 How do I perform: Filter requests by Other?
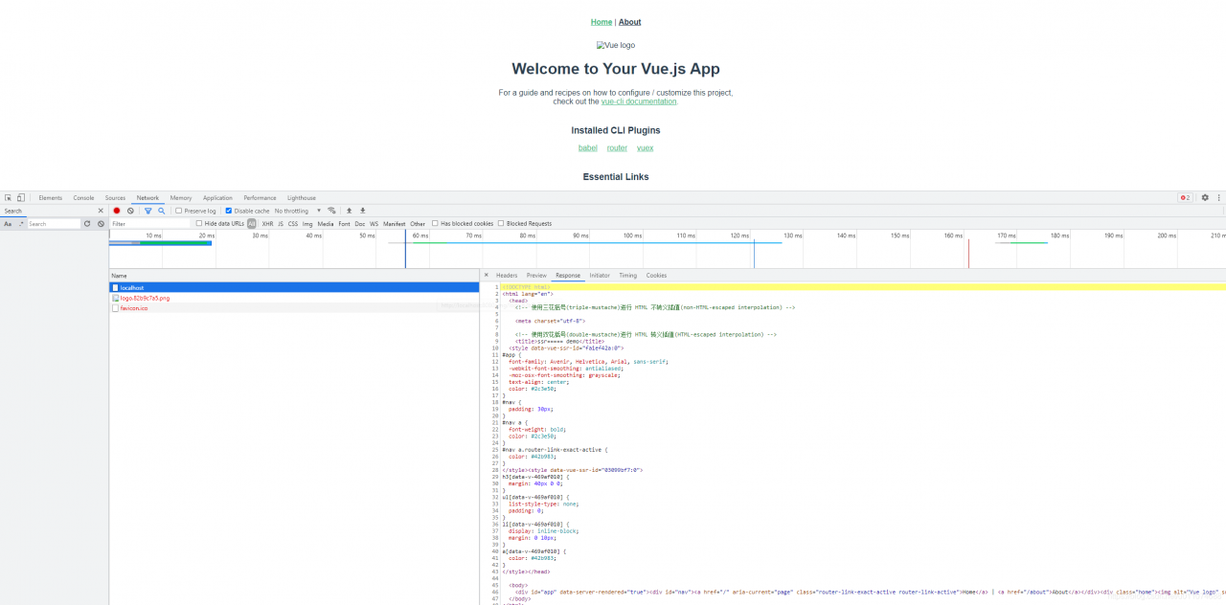click(x=418, y=223)
